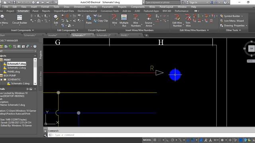Viewport: 255px width, 143px height.
Task: Switch to the Electromechanical ribbon tab
Action: (87, 11)
